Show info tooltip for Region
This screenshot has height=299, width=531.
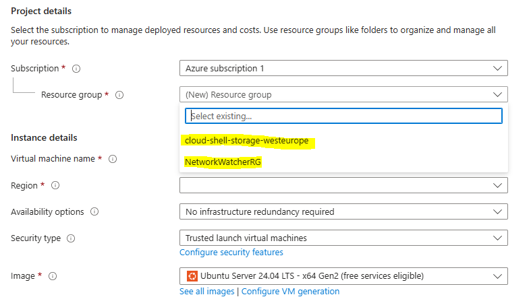point(55,185)
